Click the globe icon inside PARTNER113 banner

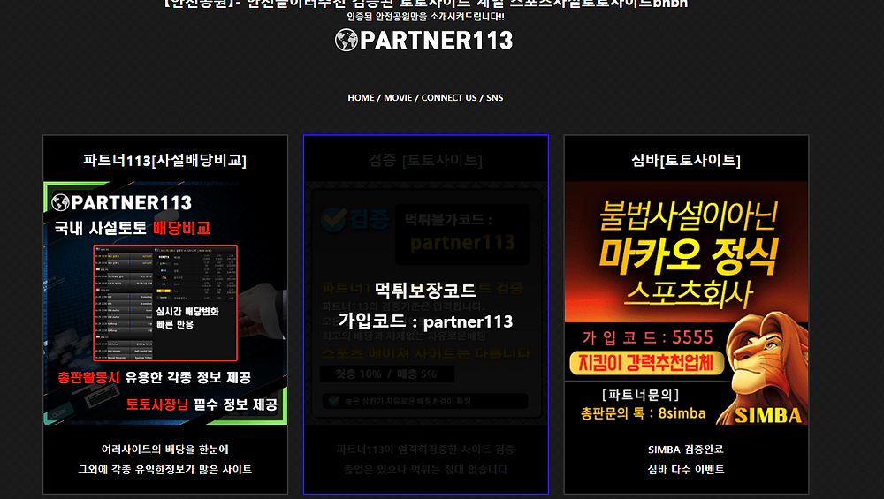(60, 202)
